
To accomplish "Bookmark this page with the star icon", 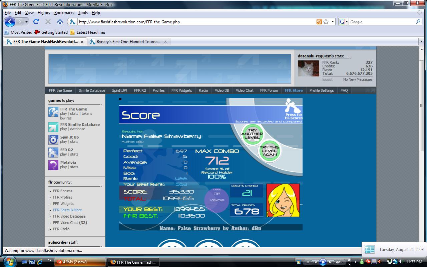I will pos(326,22).
